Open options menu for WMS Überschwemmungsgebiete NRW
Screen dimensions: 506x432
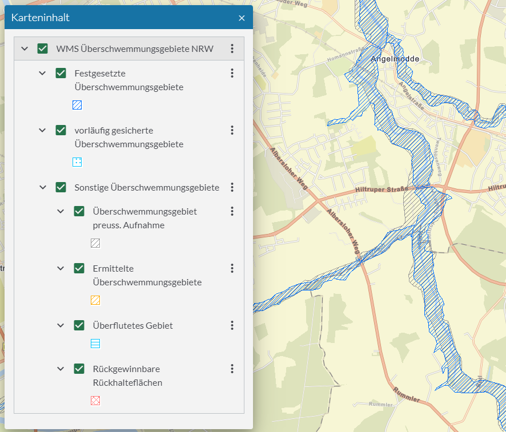[x=232, y=49]
